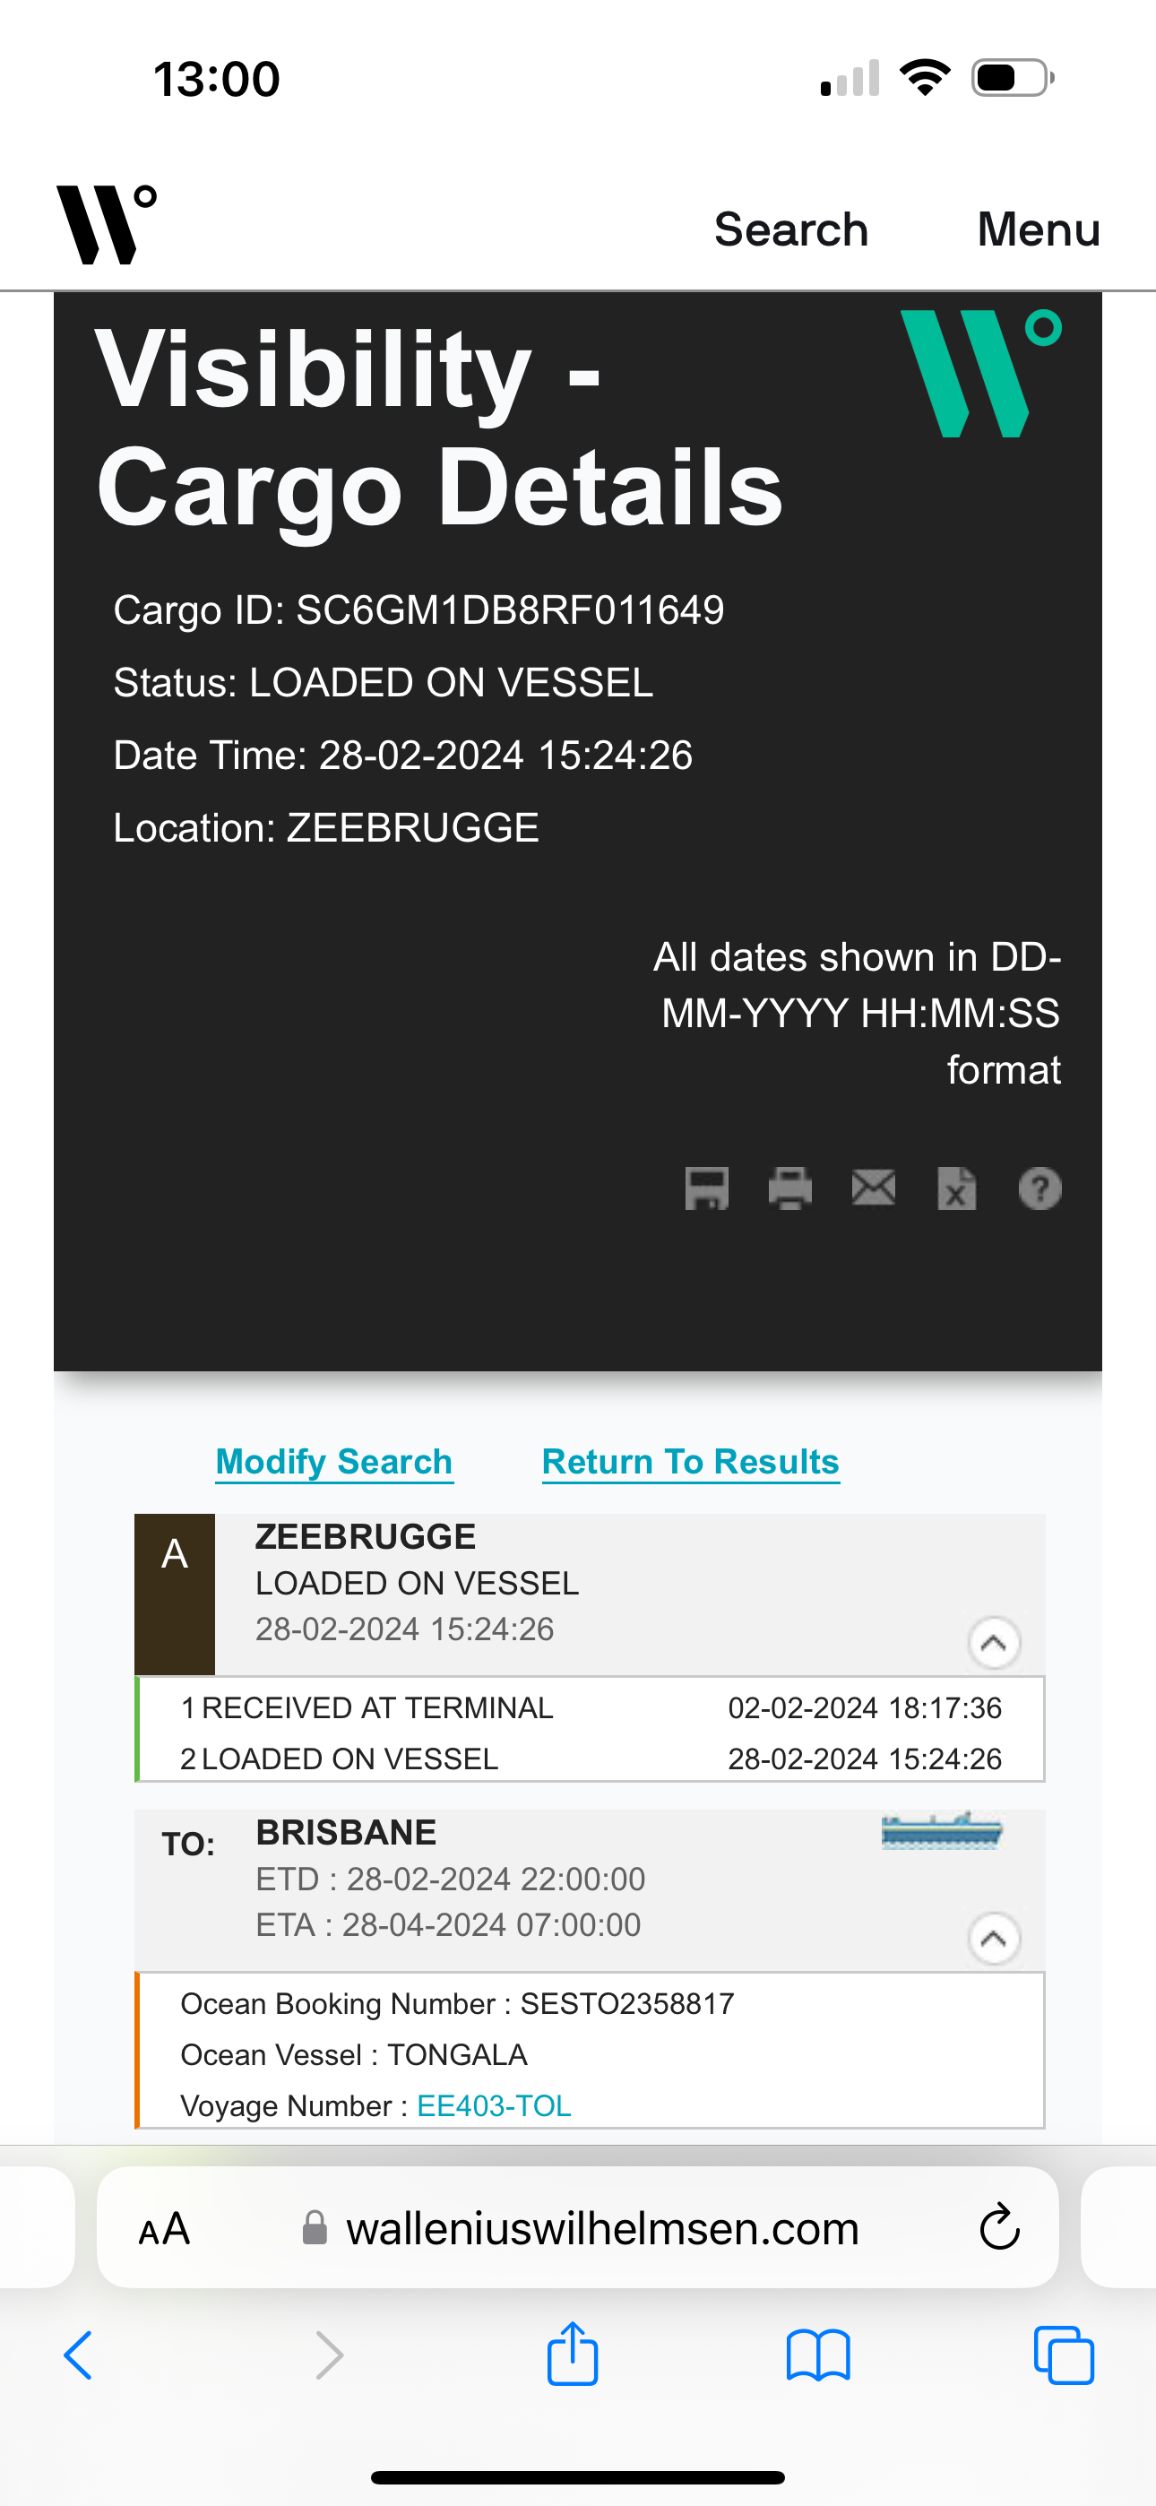The width and height of the screenshot is (1156, 2506).
Task: Email cargo details via envelope icon
Action: pyautogui.click(x=873, y=1188)
